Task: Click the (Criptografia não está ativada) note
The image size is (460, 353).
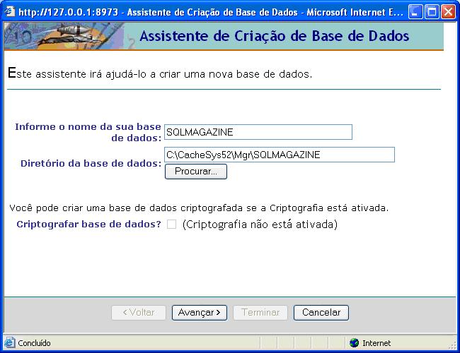Action: (260, 225)
